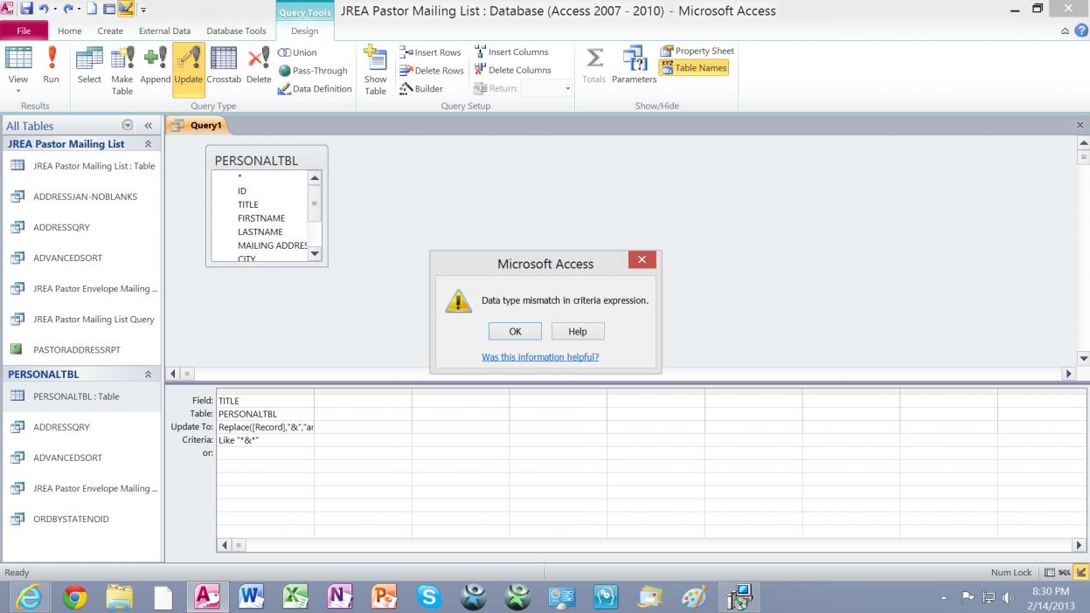Click the Undo icon in Quick Access Toolbar
The width and height of the screenshot is (1090, 613).
pos(45,10)
